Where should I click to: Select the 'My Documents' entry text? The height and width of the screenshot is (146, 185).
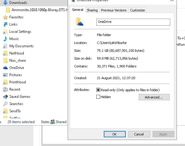click(21, 46)
